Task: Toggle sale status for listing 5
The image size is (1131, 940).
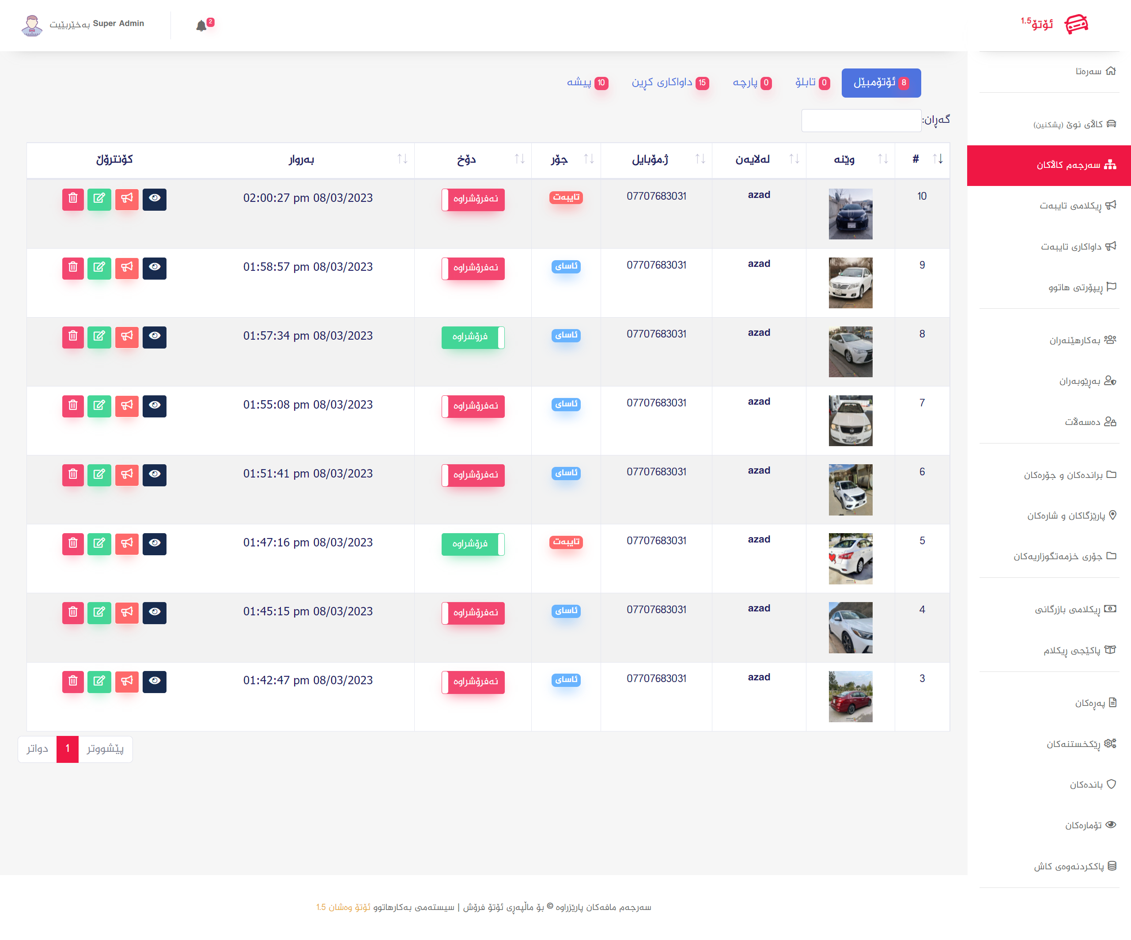Action: [473, 544]
